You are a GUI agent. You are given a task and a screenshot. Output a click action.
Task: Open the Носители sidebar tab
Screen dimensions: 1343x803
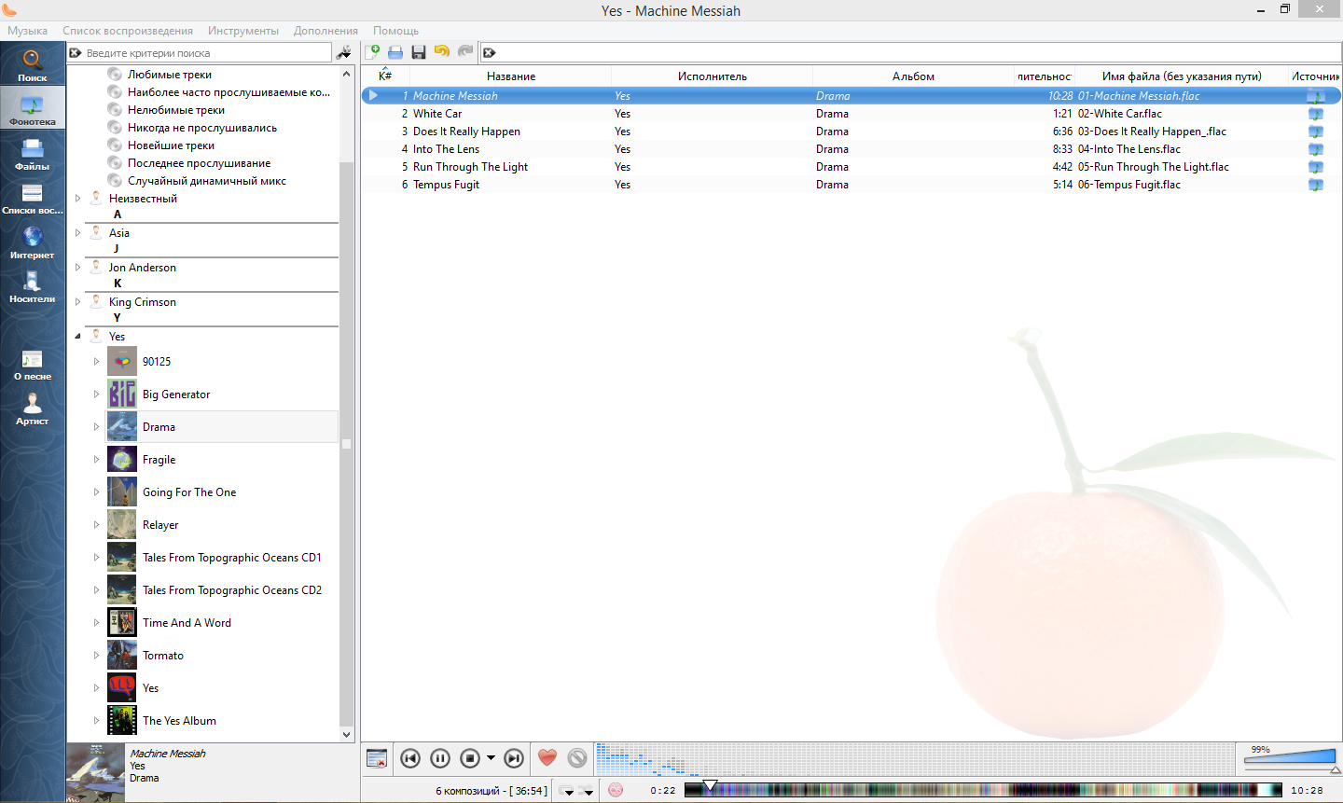click(33, 286)
